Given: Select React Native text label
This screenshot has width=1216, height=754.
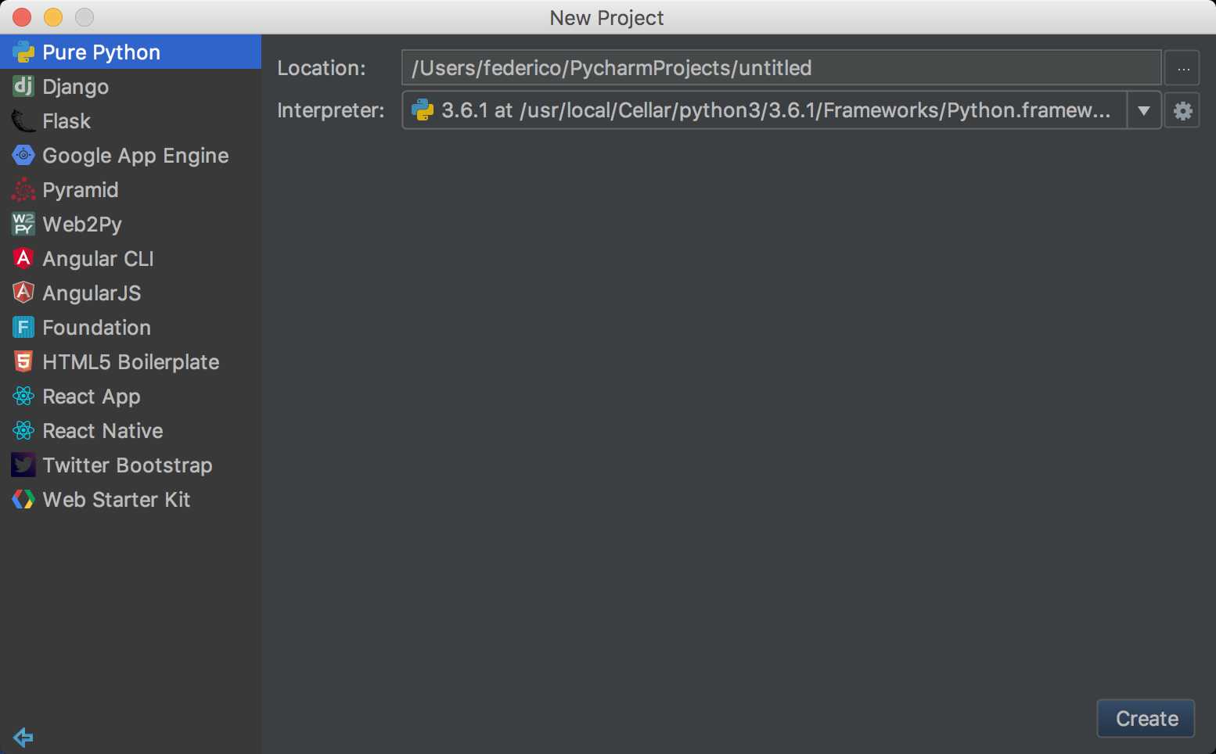Looking at the screenshot, I should click(x=103, y=431).
